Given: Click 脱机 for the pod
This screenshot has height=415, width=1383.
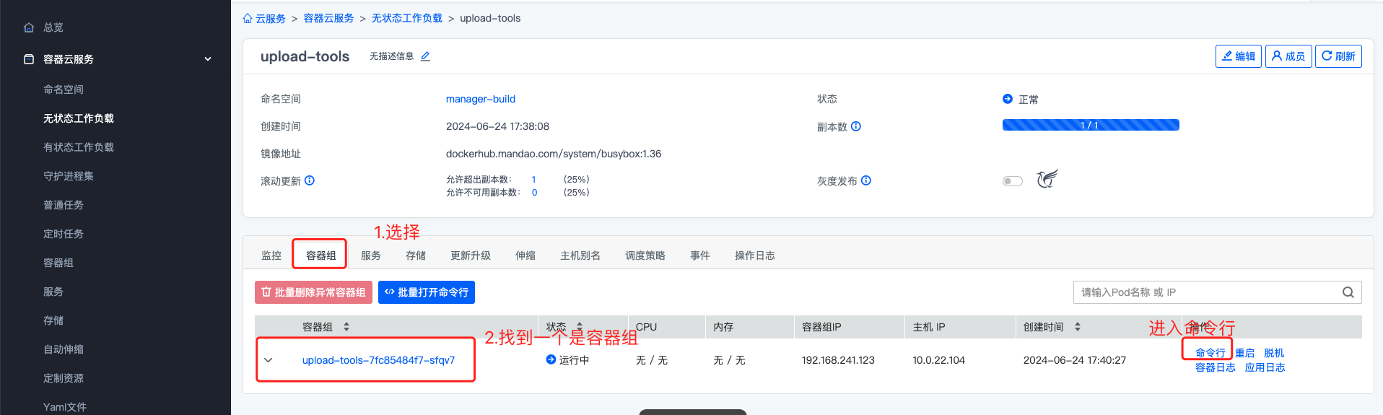Looking at the screenshot, I should click(x=1274, y=353).
